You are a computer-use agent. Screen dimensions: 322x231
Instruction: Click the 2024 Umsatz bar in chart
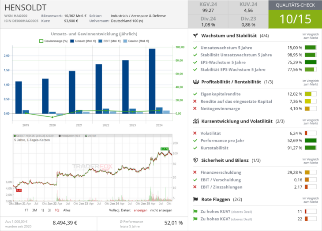coord(152,81)
